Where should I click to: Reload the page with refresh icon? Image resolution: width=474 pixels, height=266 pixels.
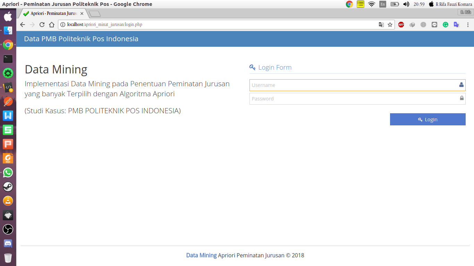(42, 25)
